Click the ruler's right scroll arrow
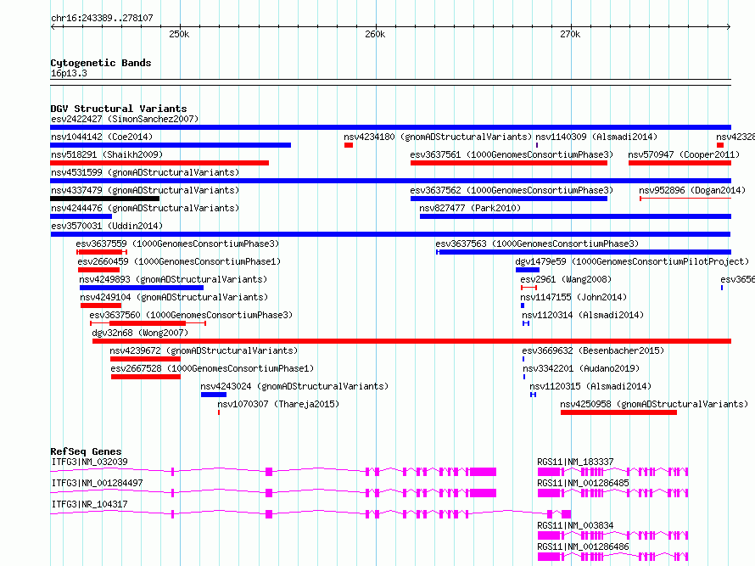Image resolution: width=755 pixels, height=566 pixels. [729, 27]
